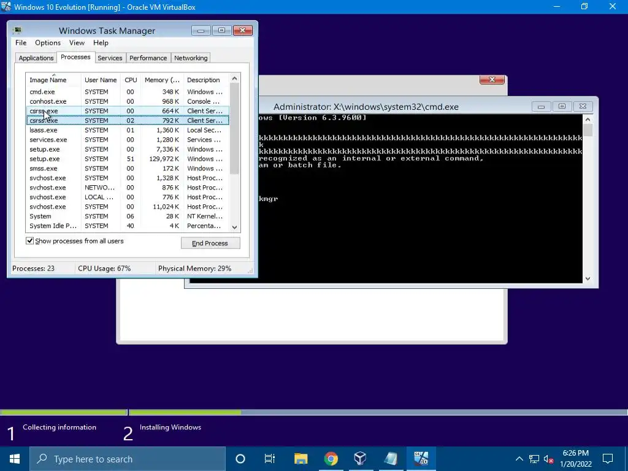Sort processes by Image Name column
This screenshot has height=471, width=628.
53,80
